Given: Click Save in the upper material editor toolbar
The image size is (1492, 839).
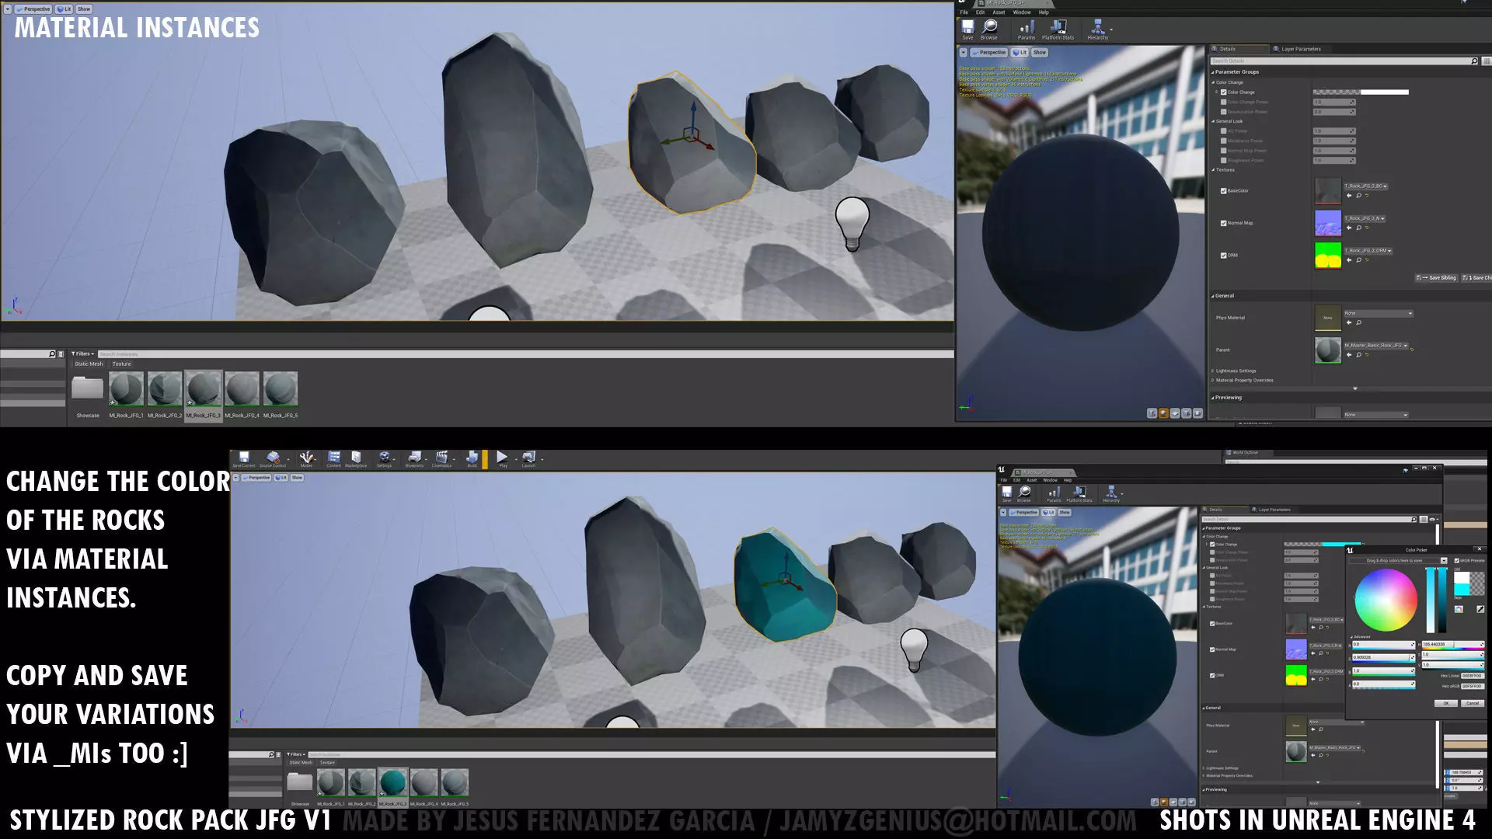Looking at the screenshot, I should point(967,30).
